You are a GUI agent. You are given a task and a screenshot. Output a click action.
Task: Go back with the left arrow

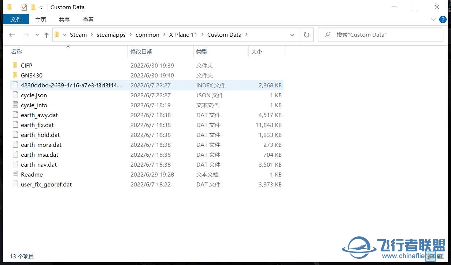[12, 35]
